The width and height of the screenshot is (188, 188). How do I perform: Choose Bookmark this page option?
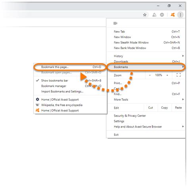click(70, 67)
